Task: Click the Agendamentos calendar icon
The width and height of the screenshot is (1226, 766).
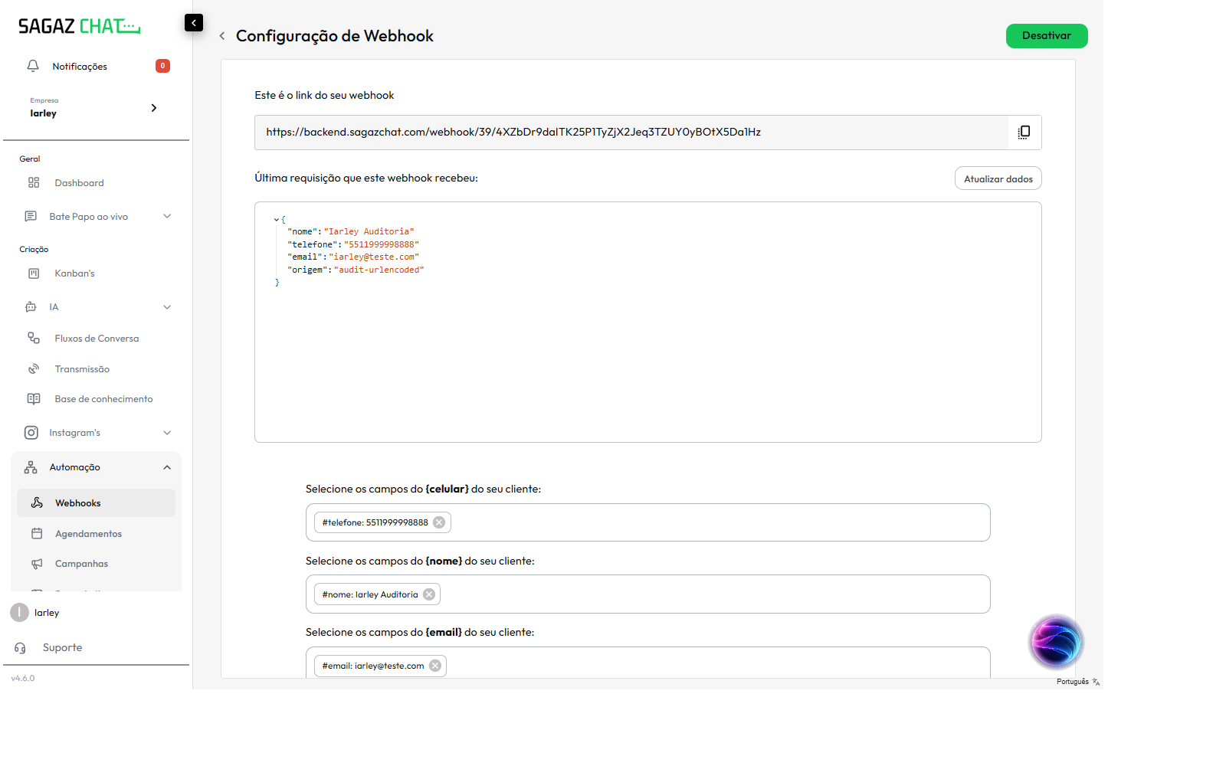Action: [x=37, y=534]
